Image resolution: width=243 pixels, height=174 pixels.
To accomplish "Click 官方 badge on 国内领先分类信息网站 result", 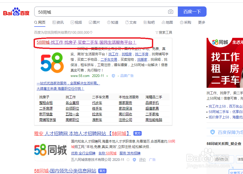I will [102, 171].
